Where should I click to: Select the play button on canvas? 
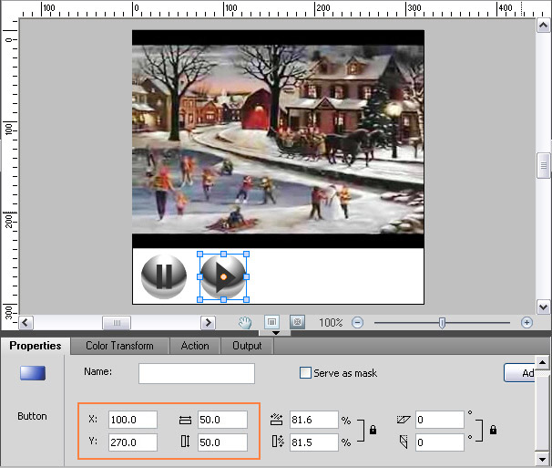(223, 276)
